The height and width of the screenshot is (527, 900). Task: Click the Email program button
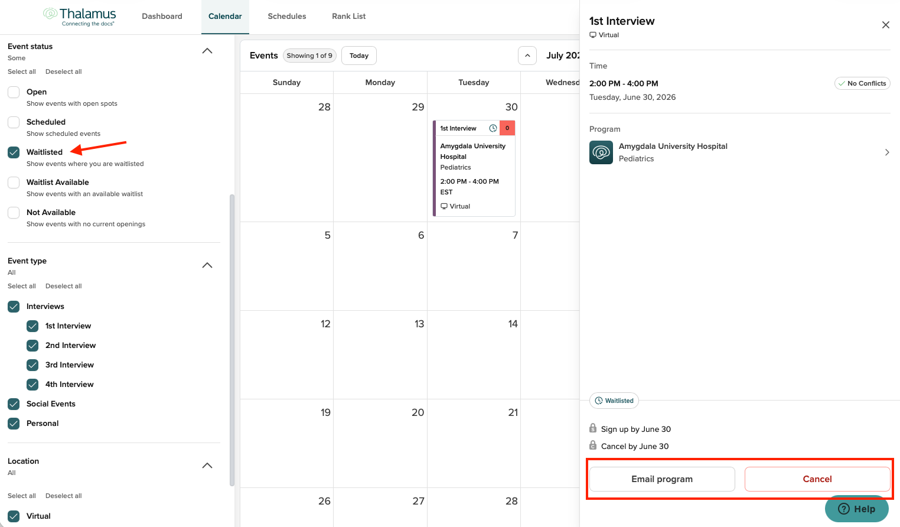(x=662, y=479)
